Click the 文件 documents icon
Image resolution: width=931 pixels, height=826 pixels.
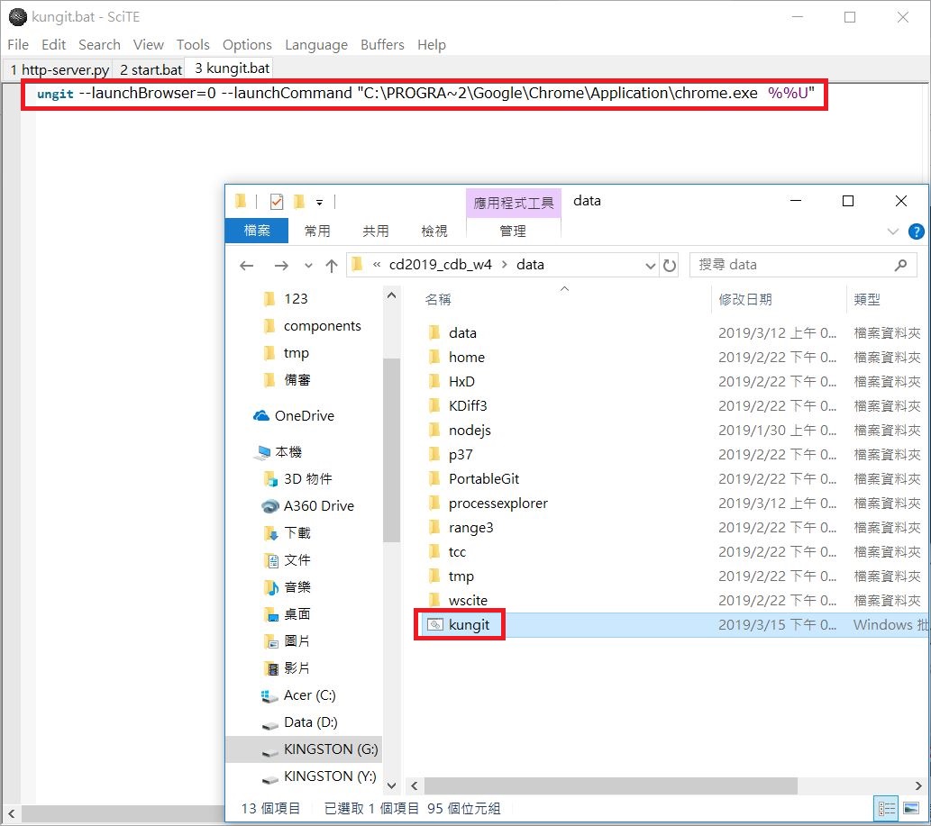(x=270, y=560)
